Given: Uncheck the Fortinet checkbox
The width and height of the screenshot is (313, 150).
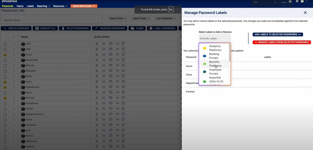Looking at the screenshot, I should coord(5,98).
